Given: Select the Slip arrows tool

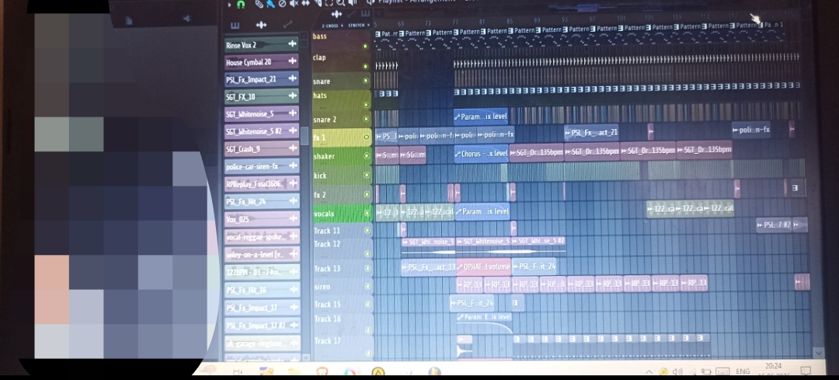Looking at the screenshot, I should click(x=305, y=4).
